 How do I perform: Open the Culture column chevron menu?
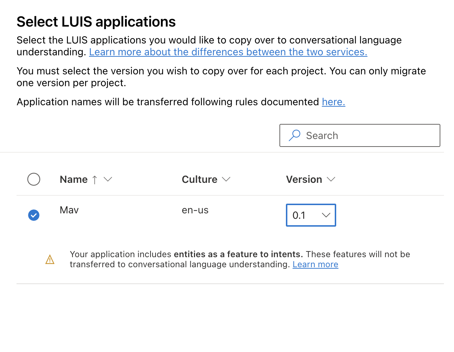(x=226, y=179)
